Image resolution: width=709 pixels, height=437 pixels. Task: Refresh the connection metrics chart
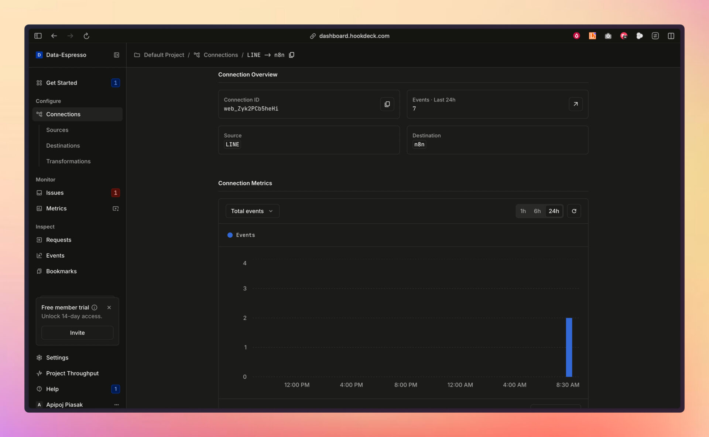coord(574,211)
